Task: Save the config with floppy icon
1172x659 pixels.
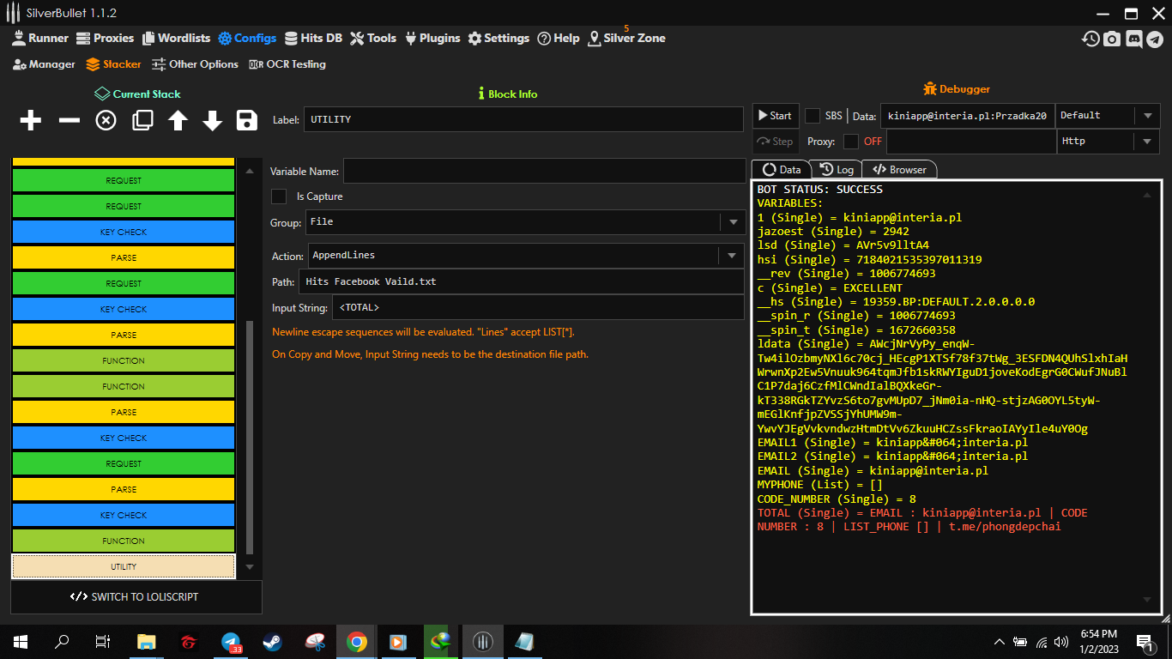Action: [x=247, y=120]
